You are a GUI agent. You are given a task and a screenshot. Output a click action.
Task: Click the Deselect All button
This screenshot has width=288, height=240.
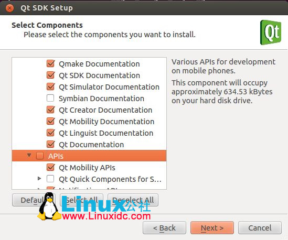(133, 200)
